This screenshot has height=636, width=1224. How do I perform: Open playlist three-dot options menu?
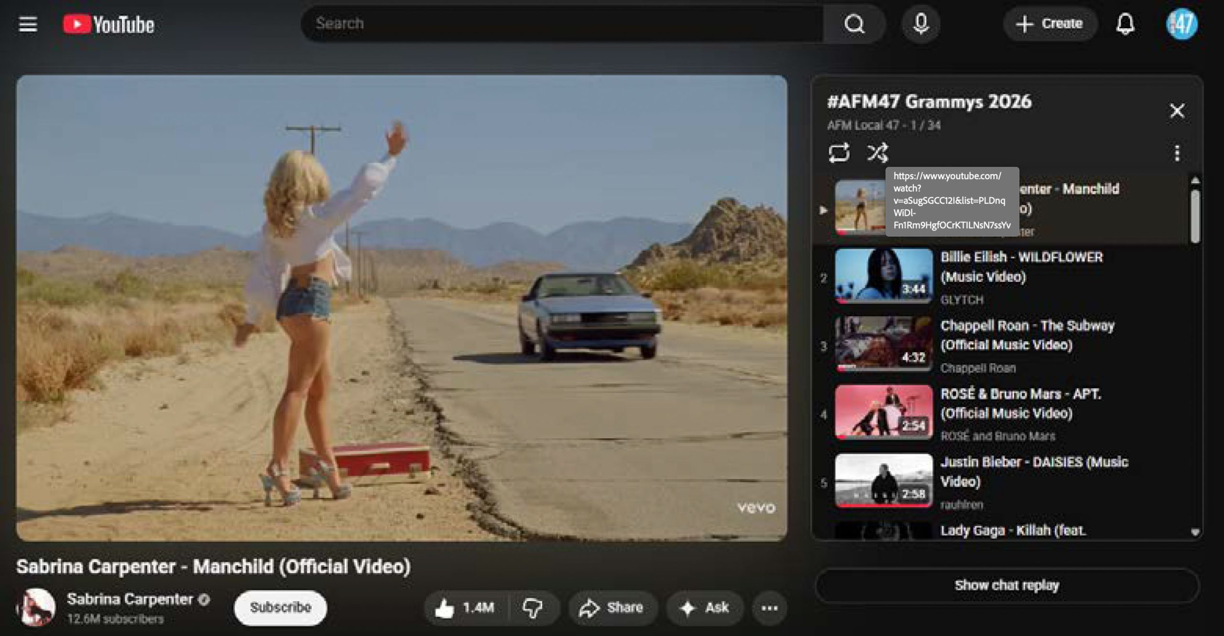click(1177, 153)
